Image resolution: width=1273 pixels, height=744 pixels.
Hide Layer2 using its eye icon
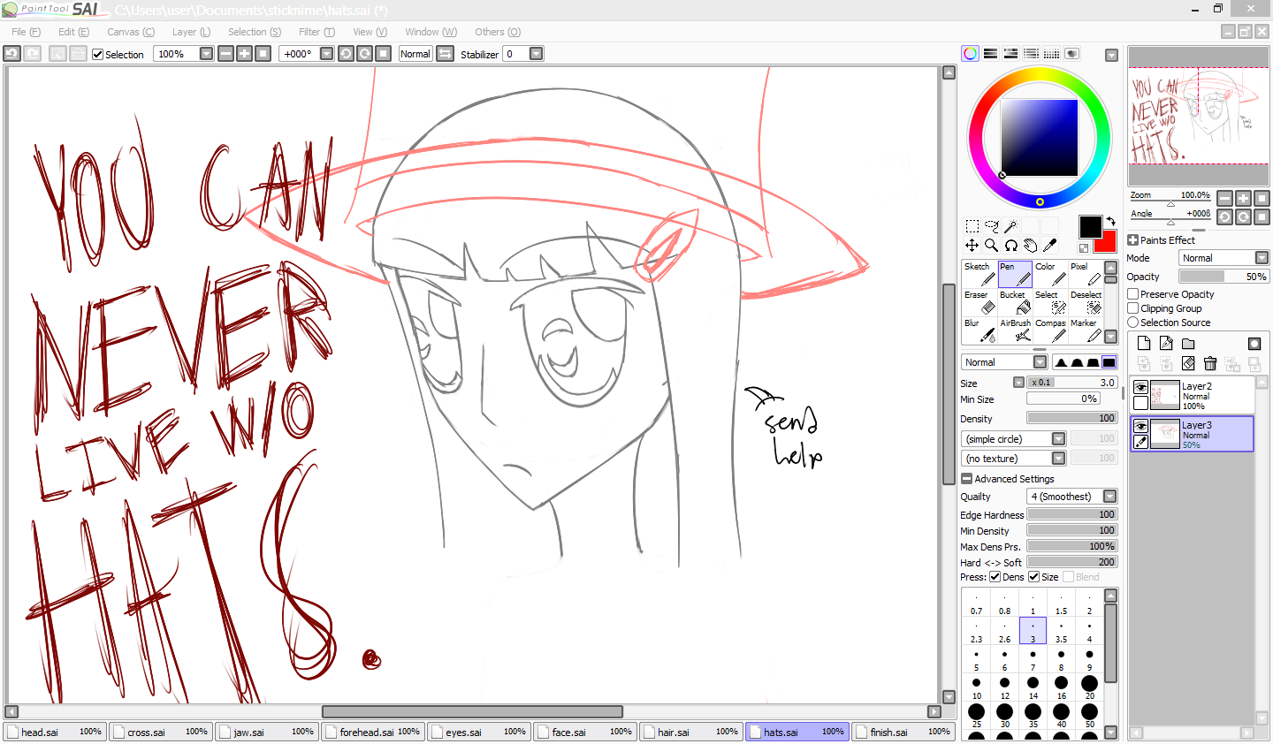coord(1140,388)
